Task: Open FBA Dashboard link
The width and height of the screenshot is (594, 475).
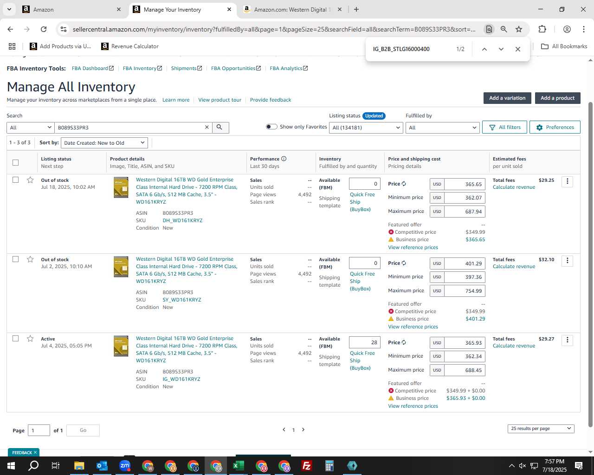Action: (93, 68)
